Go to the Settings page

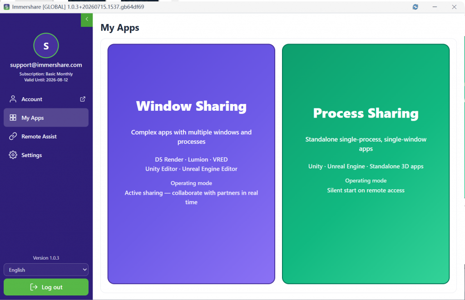tap(46, 155)
